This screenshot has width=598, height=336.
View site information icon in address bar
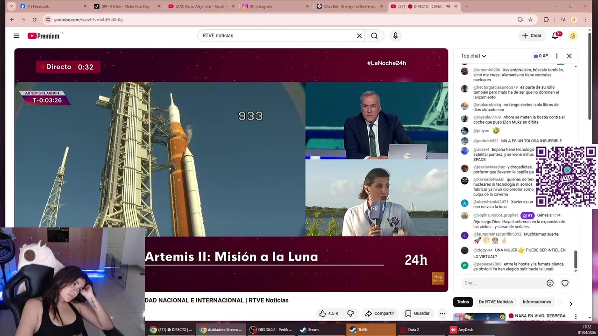pos(48,20)
